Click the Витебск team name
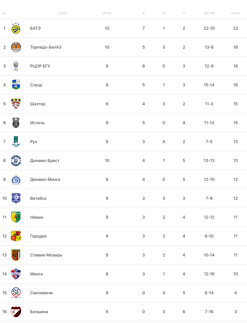The image size is (247, 323). click(38, 198)
